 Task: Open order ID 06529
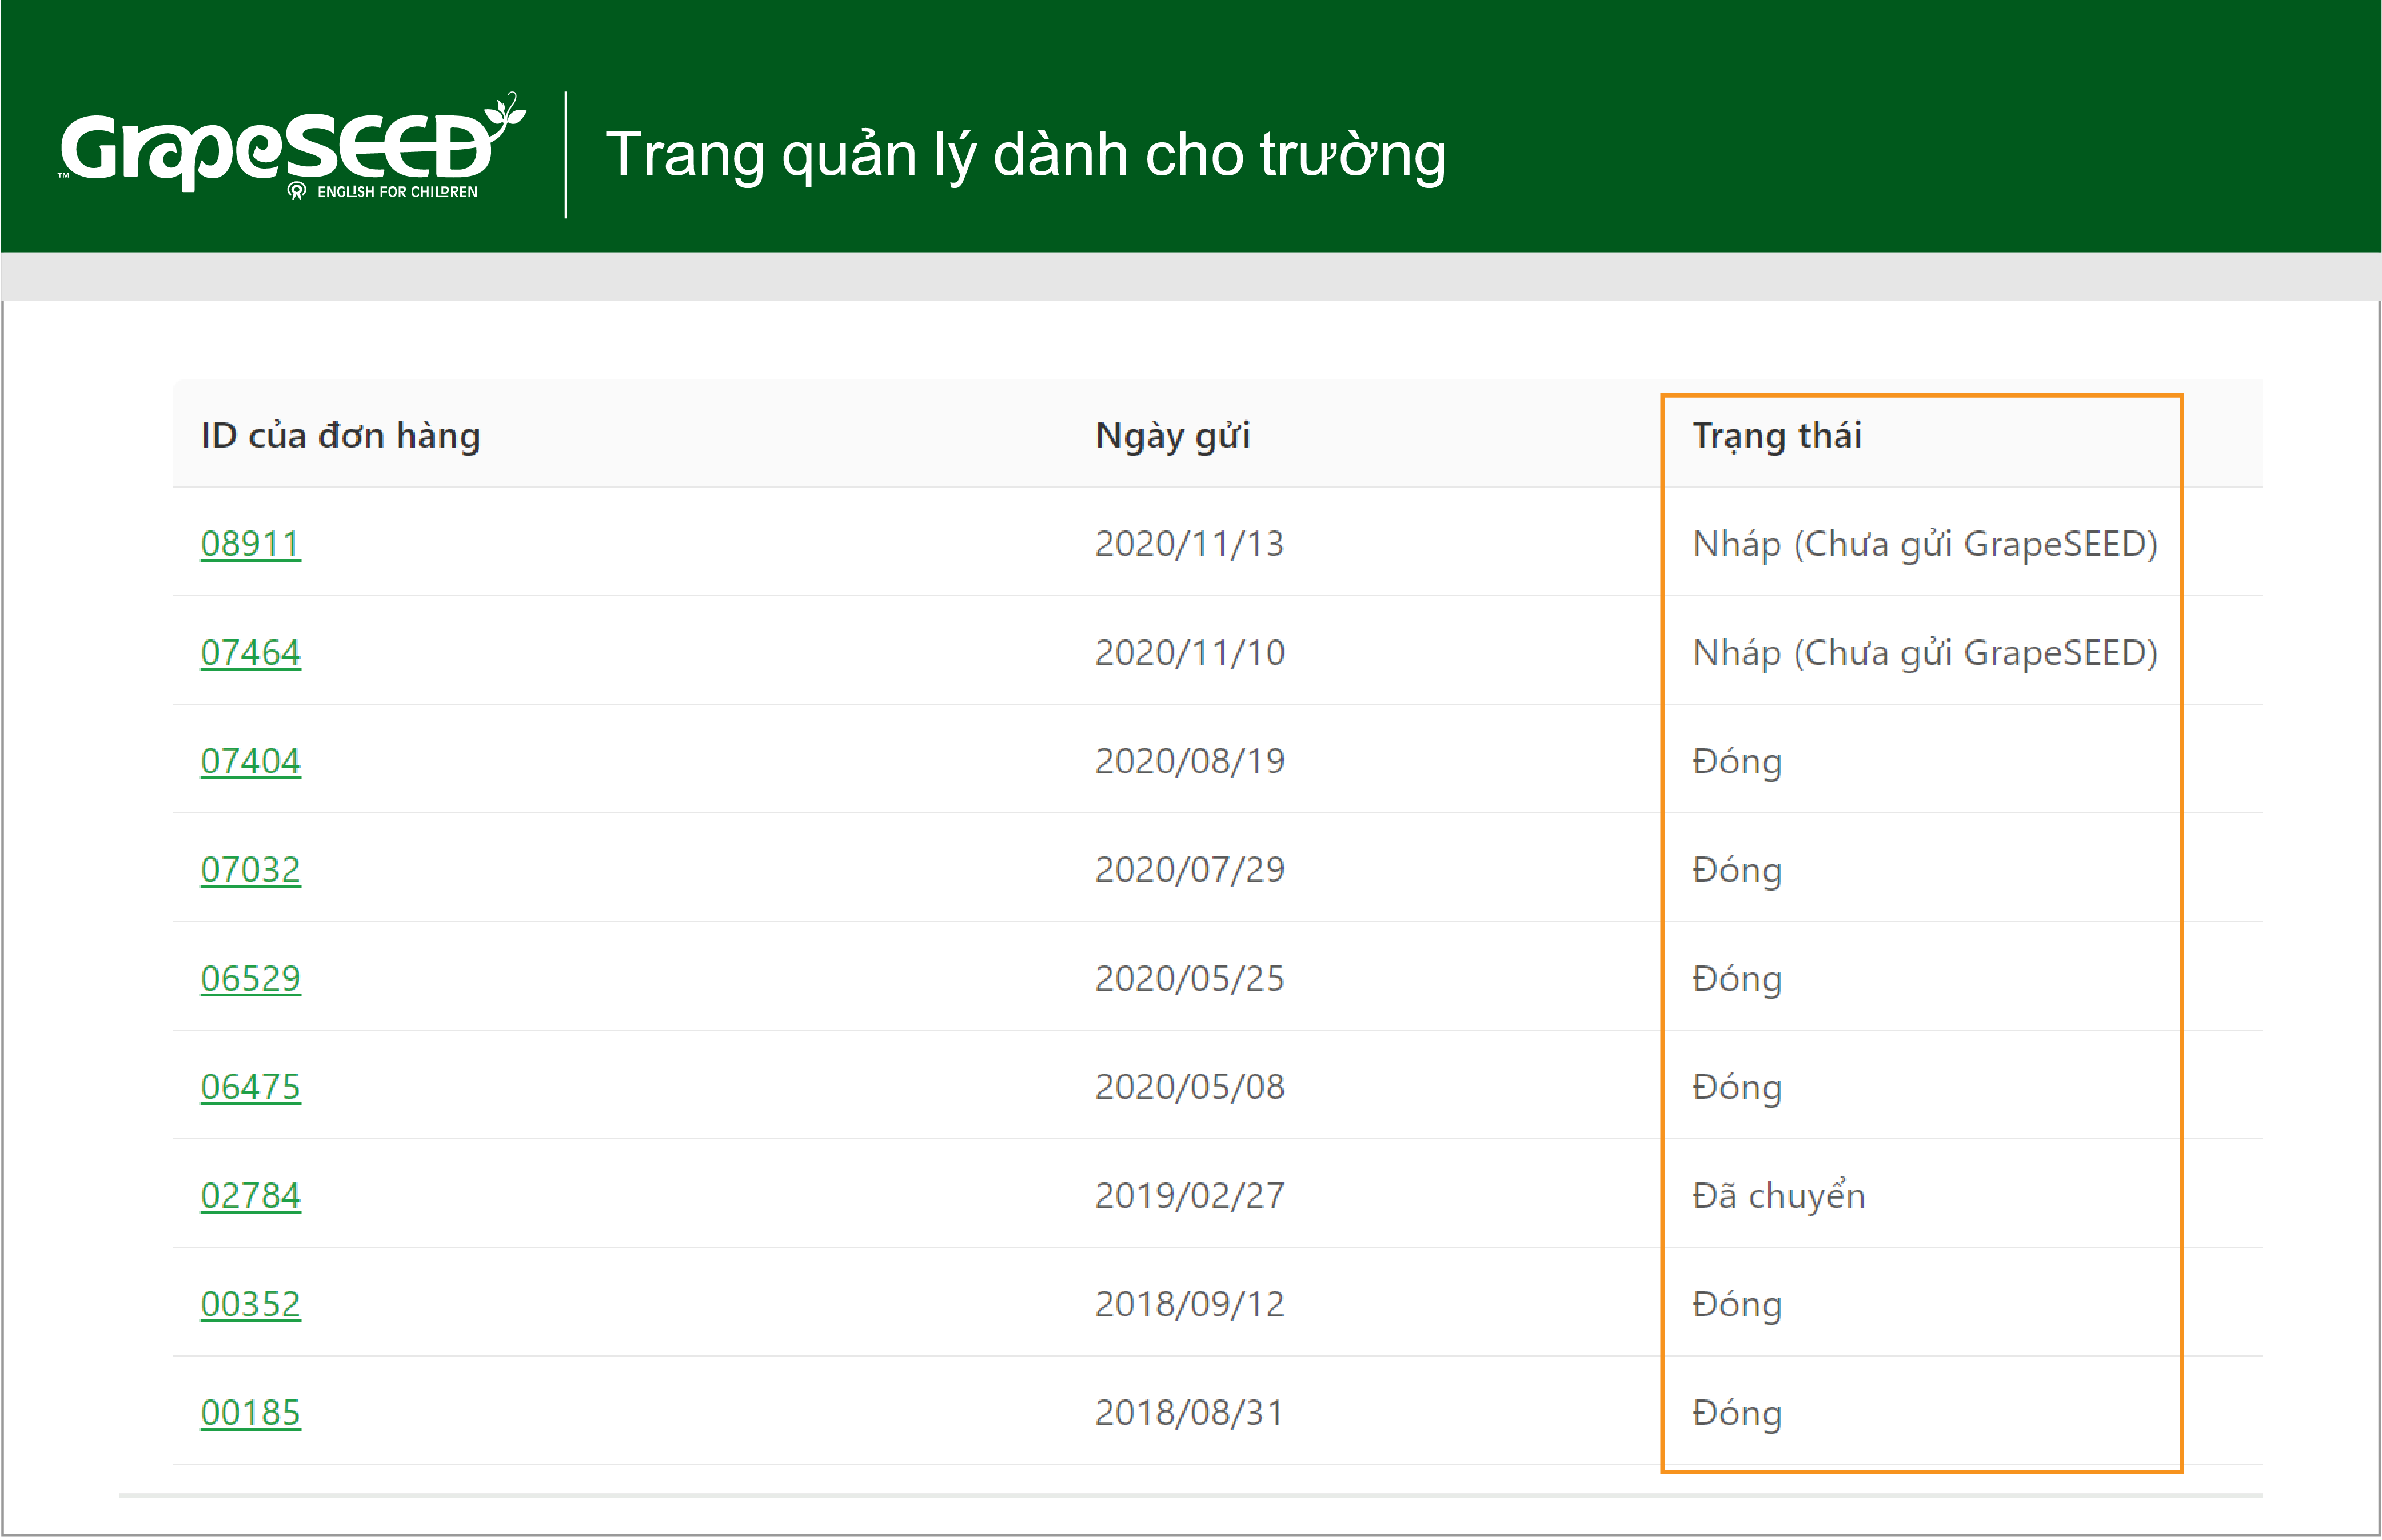250,978
